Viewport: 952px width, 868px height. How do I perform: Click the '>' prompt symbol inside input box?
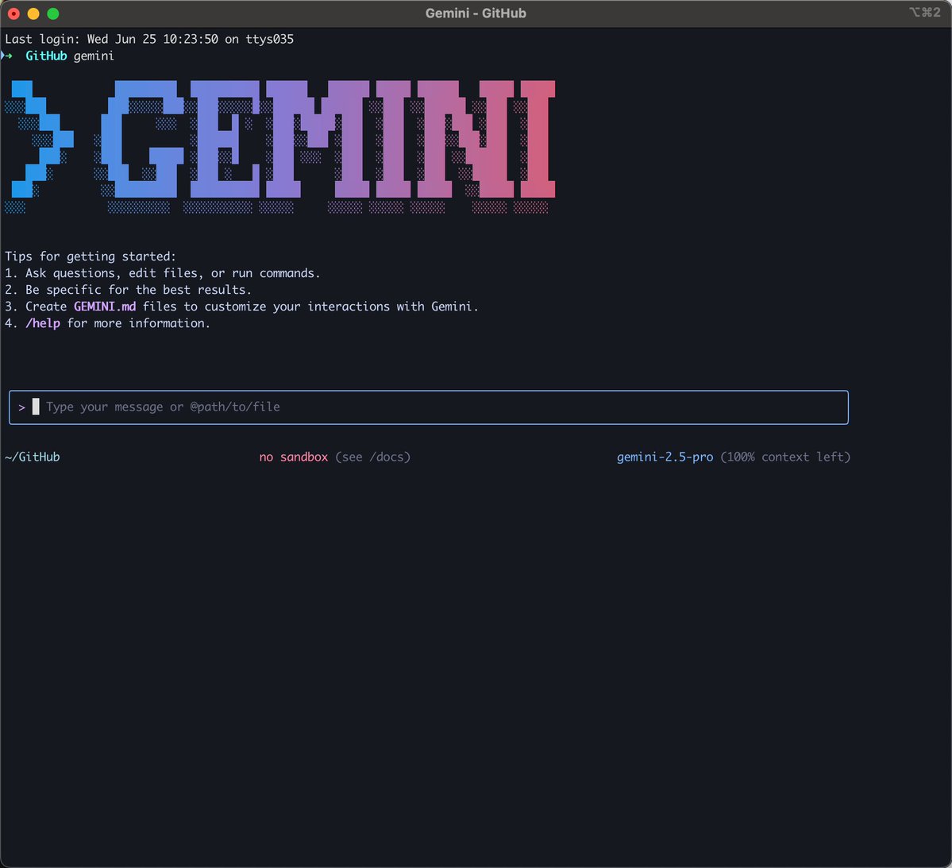22,407
